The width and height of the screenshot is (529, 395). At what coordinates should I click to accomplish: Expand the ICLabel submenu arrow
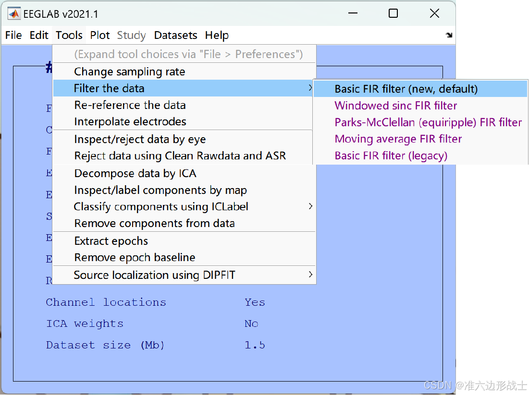click(310, 206)
